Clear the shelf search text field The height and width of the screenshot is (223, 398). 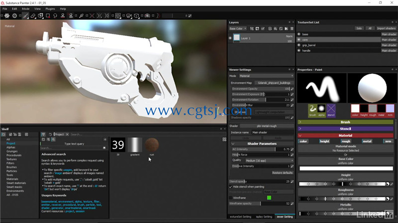pyautogui.click(x=104, y=148)
